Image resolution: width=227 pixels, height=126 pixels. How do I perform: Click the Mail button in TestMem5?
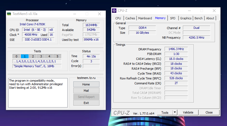(86, 91)
